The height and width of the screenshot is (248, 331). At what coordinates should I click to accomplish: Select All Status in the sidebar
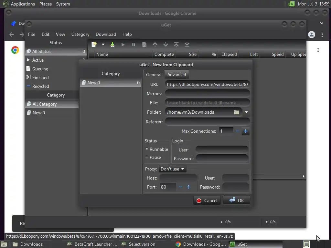(56, 51)
